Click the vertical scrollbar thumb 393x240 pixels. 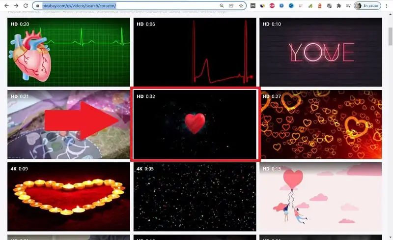click(390, 36)
